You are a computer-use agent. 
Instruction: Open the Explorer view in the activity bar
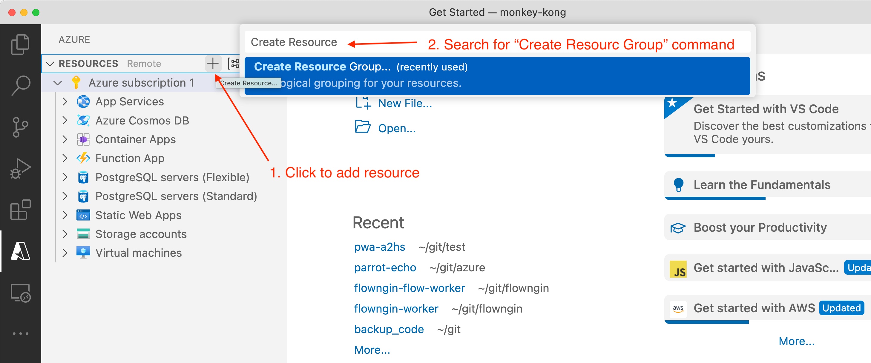20,44
